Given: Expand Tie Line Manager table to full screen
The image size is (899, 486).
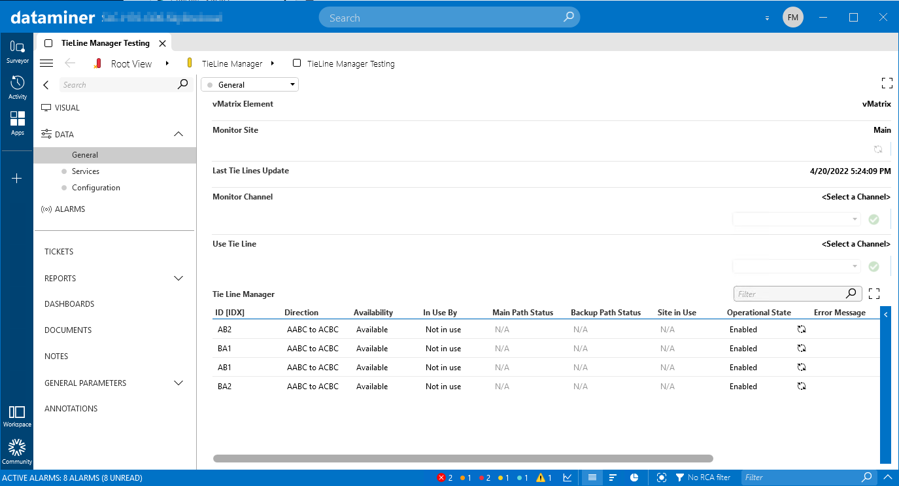Looking at the screenshot, I should coord(874,294).
